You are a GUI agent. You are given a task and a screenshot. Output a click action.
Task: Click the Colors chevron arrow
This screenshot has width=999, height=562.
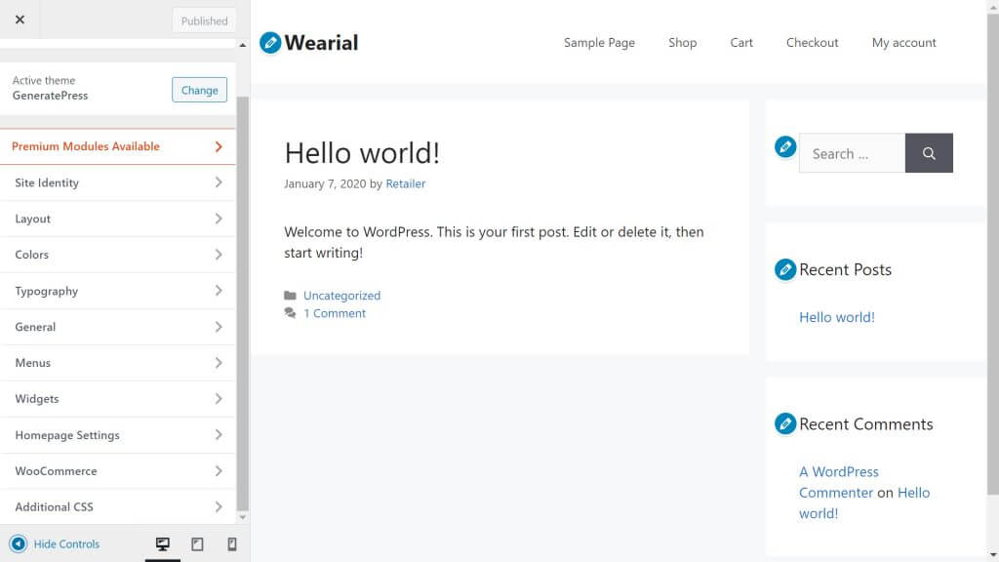tap(219, 255)
